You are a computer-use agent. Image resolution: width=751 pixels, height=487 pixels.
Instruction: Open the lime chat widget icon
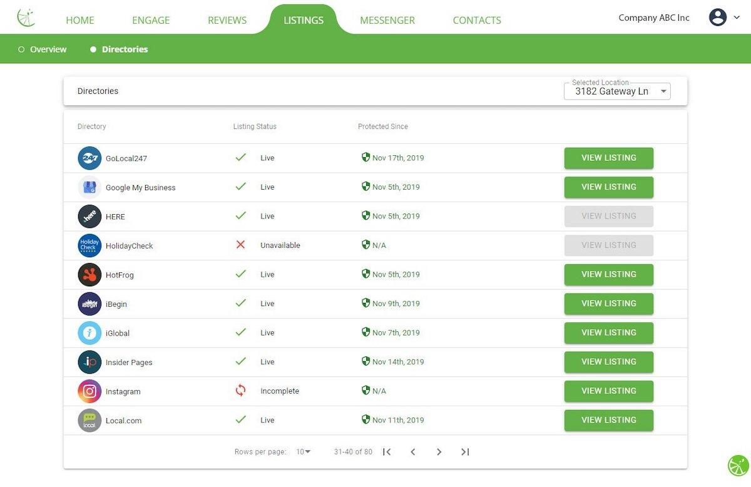point(738,466)
